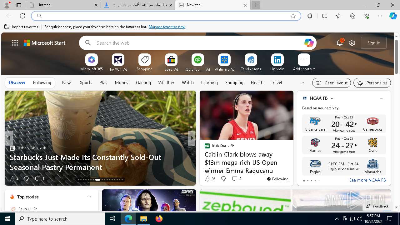
Task: Expand Blue Raiders game stats arrow
Action: click(x=356, y=124)
